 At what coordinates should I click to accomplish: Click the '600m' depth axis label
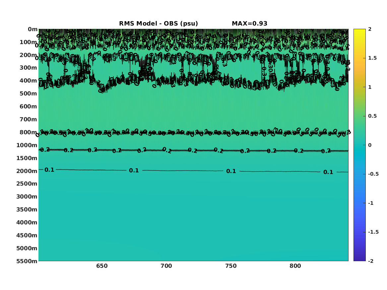(x=29, y=106)
